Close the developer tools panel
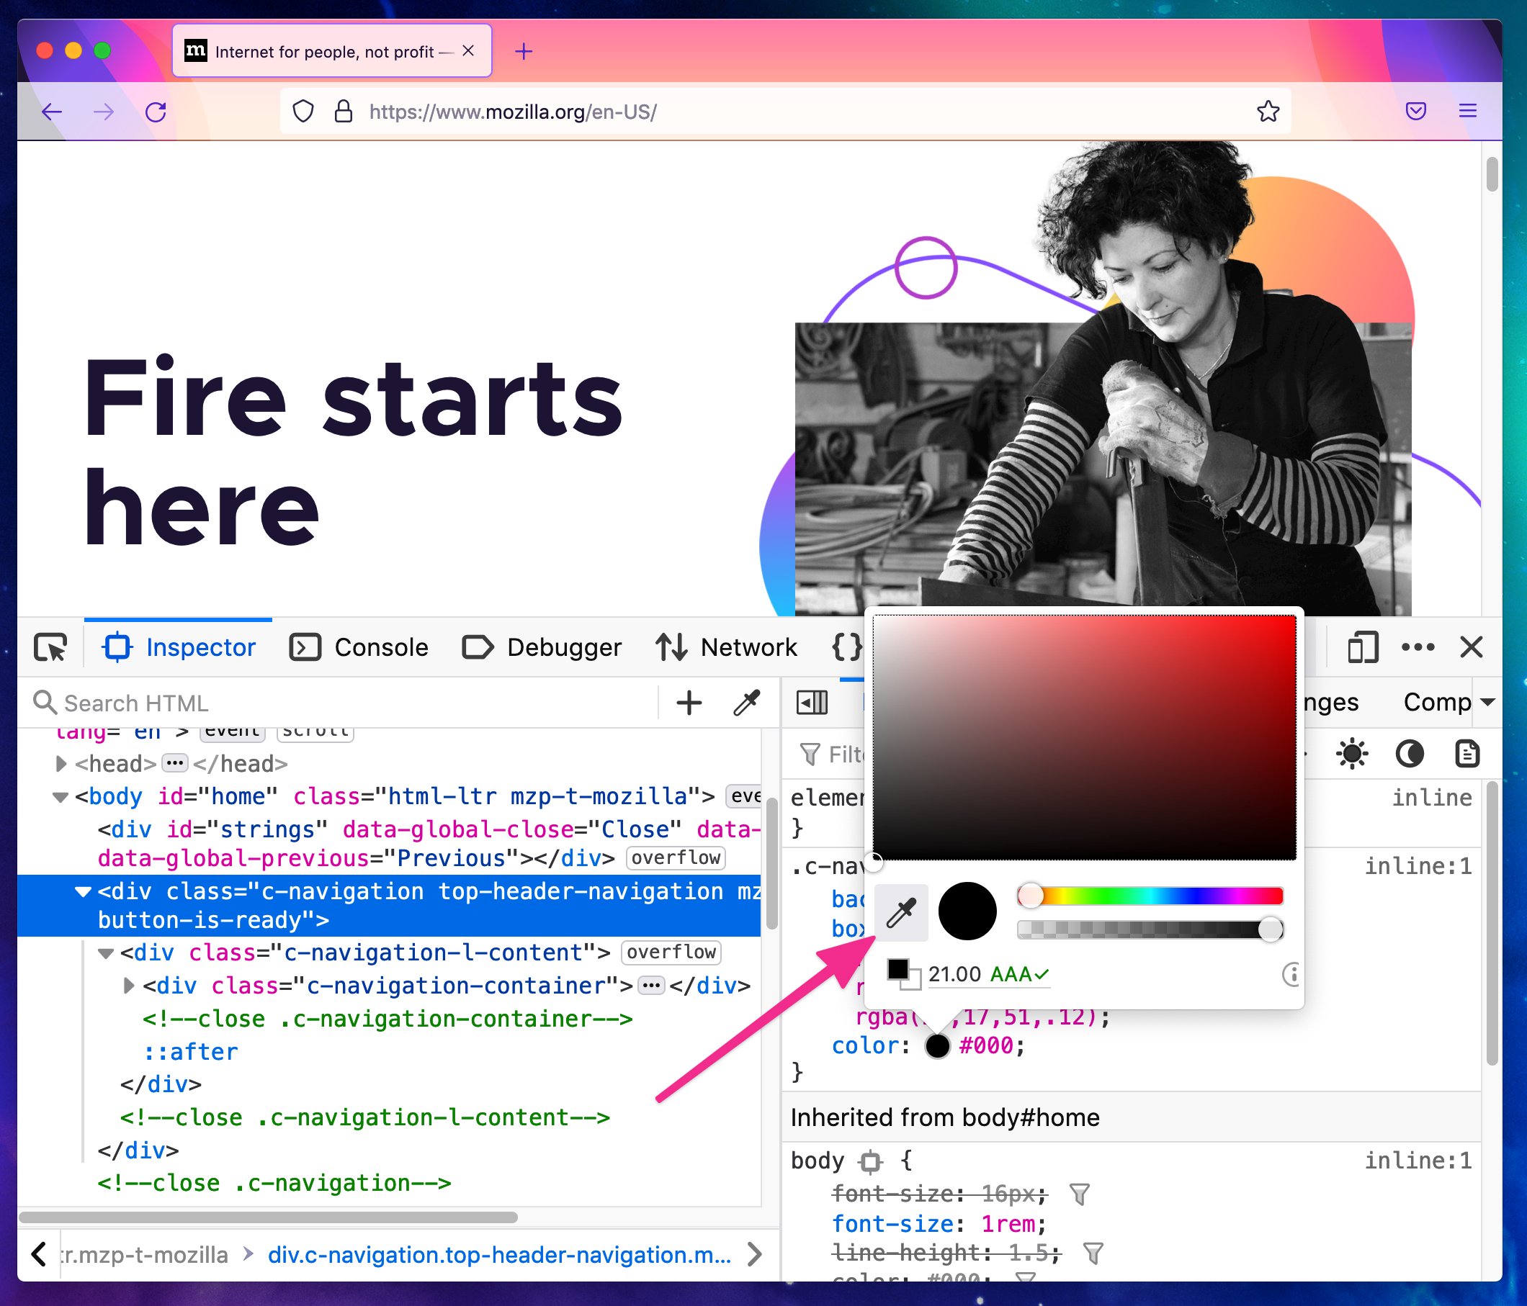 [x=1471, y=647]
